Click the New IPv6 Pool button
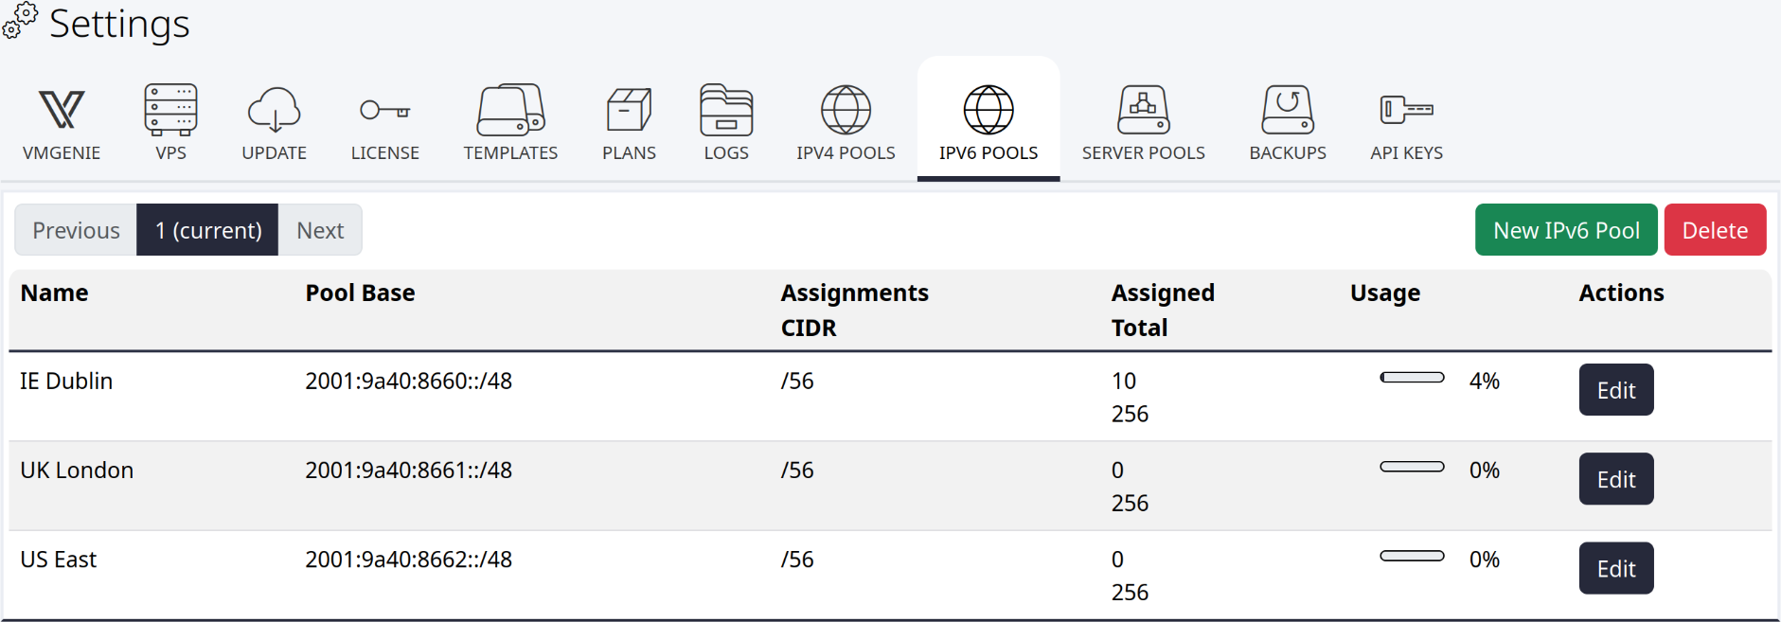1781x622 pixels. coord(1566,230)
